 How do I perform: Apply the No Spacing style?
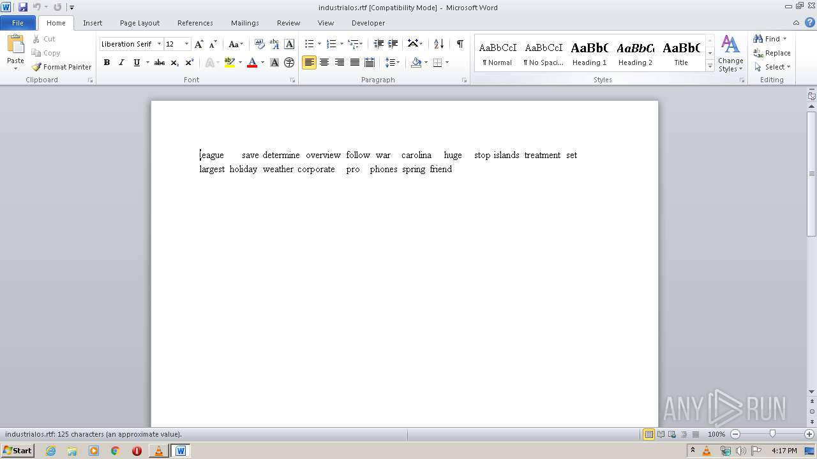[x=543, y=53]
